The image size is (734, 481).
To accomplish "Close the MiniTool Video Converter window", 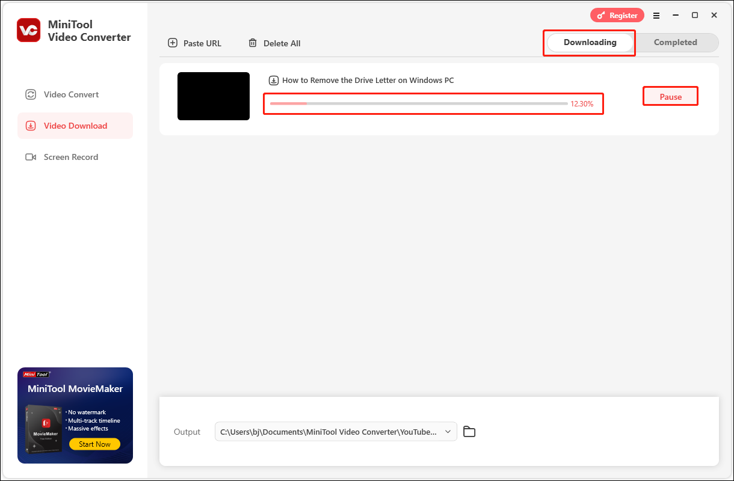I will pos(714,15).
